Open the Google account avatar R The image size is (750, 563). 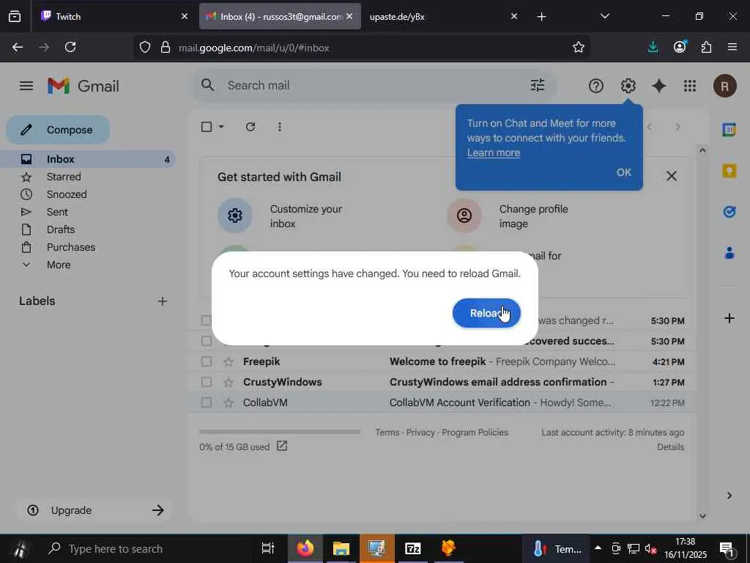click(724, 87)
